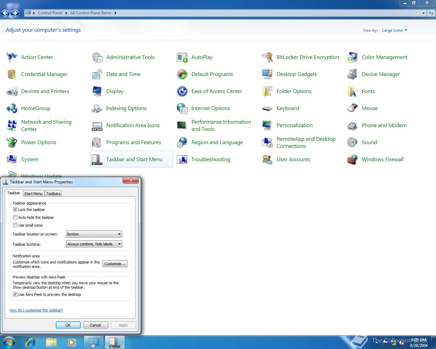Open the Folder Options icon
The image size is (436, 349).
tap(267, 91)
